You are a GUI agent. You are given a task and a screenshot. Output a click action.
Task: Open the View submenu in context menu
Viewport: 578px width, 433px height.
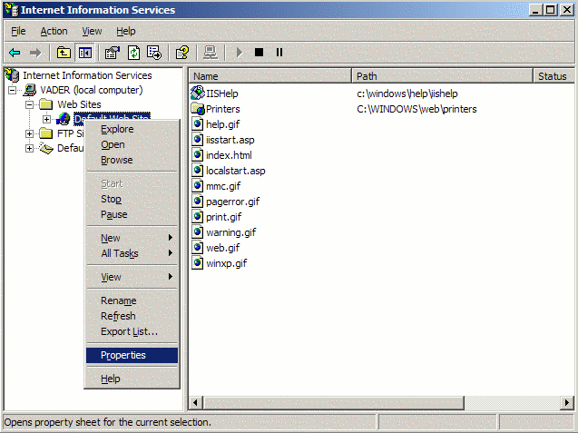pos(132,277)
